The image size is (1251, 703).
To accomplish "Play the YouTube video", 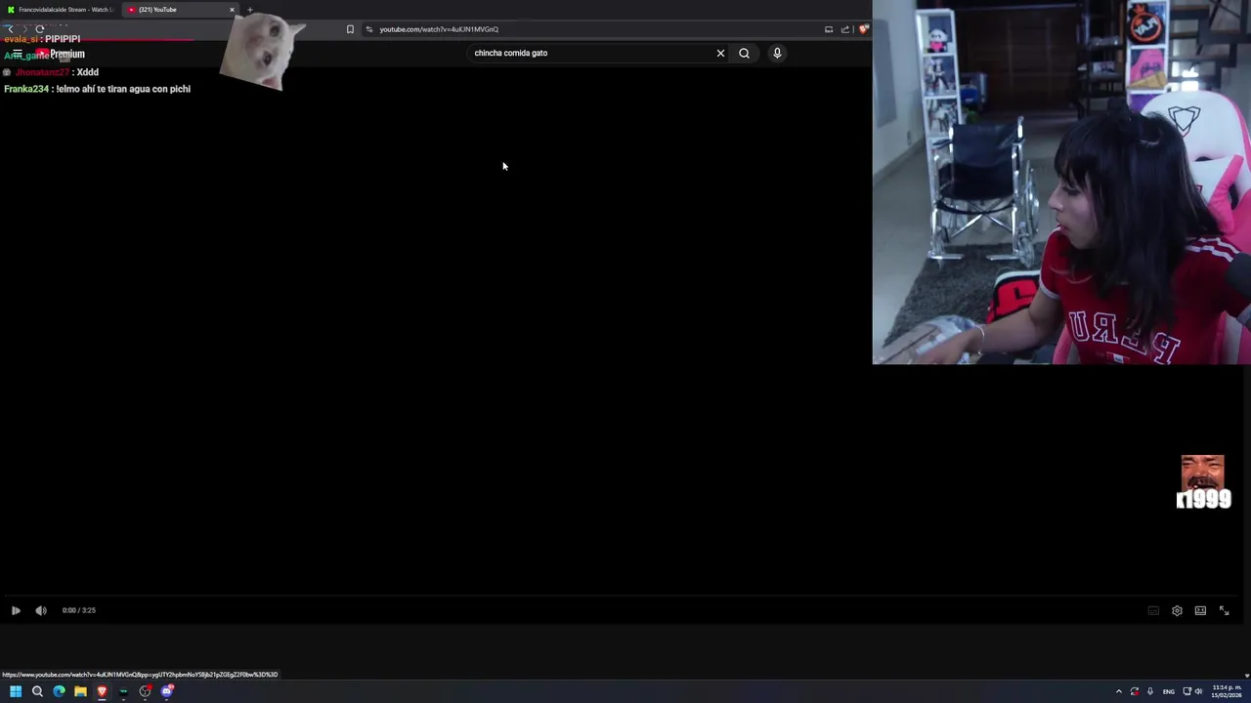I will pos(16,610).
